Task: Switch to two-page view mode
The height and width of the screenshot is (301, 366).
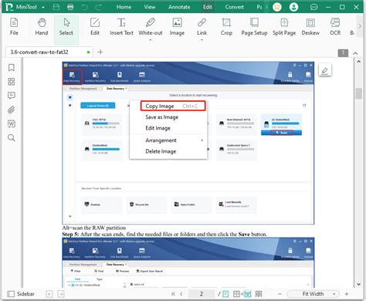Action: tap(236, 294)
